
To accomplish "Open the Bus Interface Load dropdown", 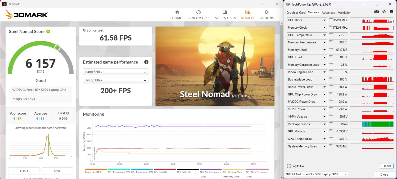I will click(x=324, y=79).
